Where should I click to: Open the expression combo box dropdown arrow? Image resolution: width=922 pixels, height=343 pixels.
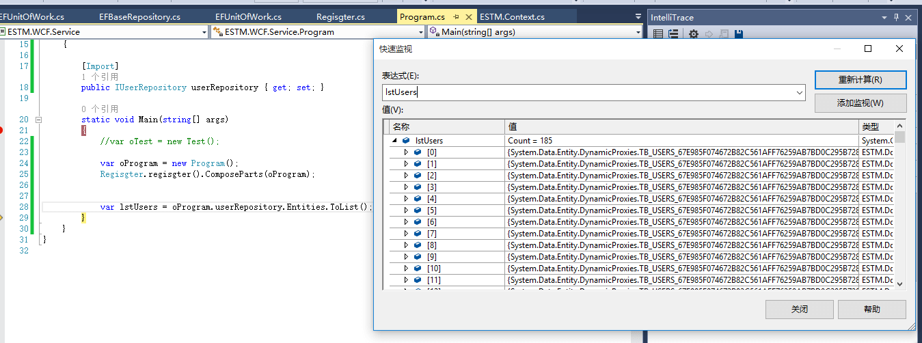[799, 92]
